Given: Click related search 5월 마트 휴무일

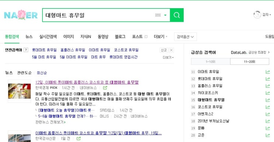Looking at the screenshot, I should tap(44, 57).
